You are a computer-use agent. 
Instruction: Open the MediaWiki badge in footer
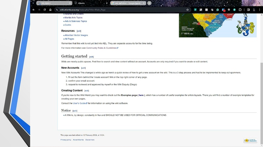click(x=251, y=140)
